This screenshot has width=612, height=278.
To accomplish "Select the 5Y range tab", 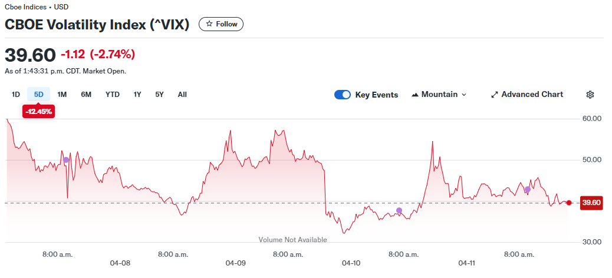I will [159, 95].
